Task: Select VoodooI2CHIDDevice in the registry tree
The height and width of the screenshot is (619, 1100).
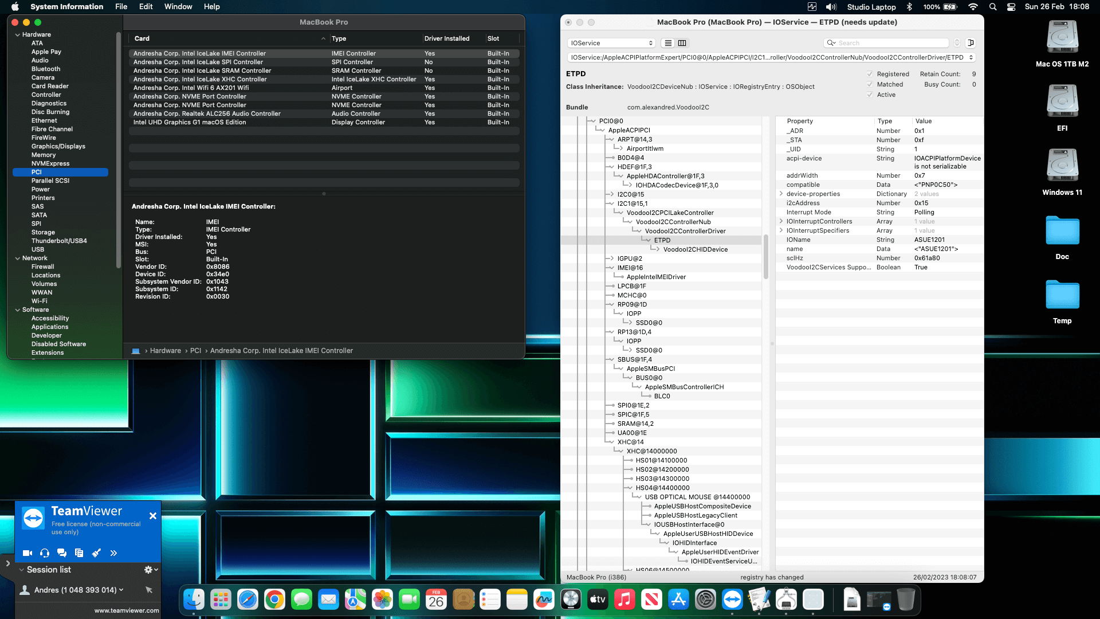Action: click(x=696, y=249)
